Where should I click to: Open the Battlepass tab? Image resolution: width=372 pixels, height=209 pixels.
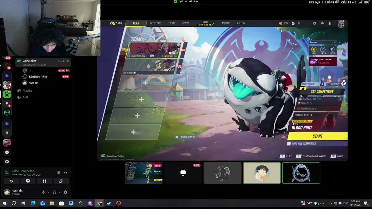point(155,23)
